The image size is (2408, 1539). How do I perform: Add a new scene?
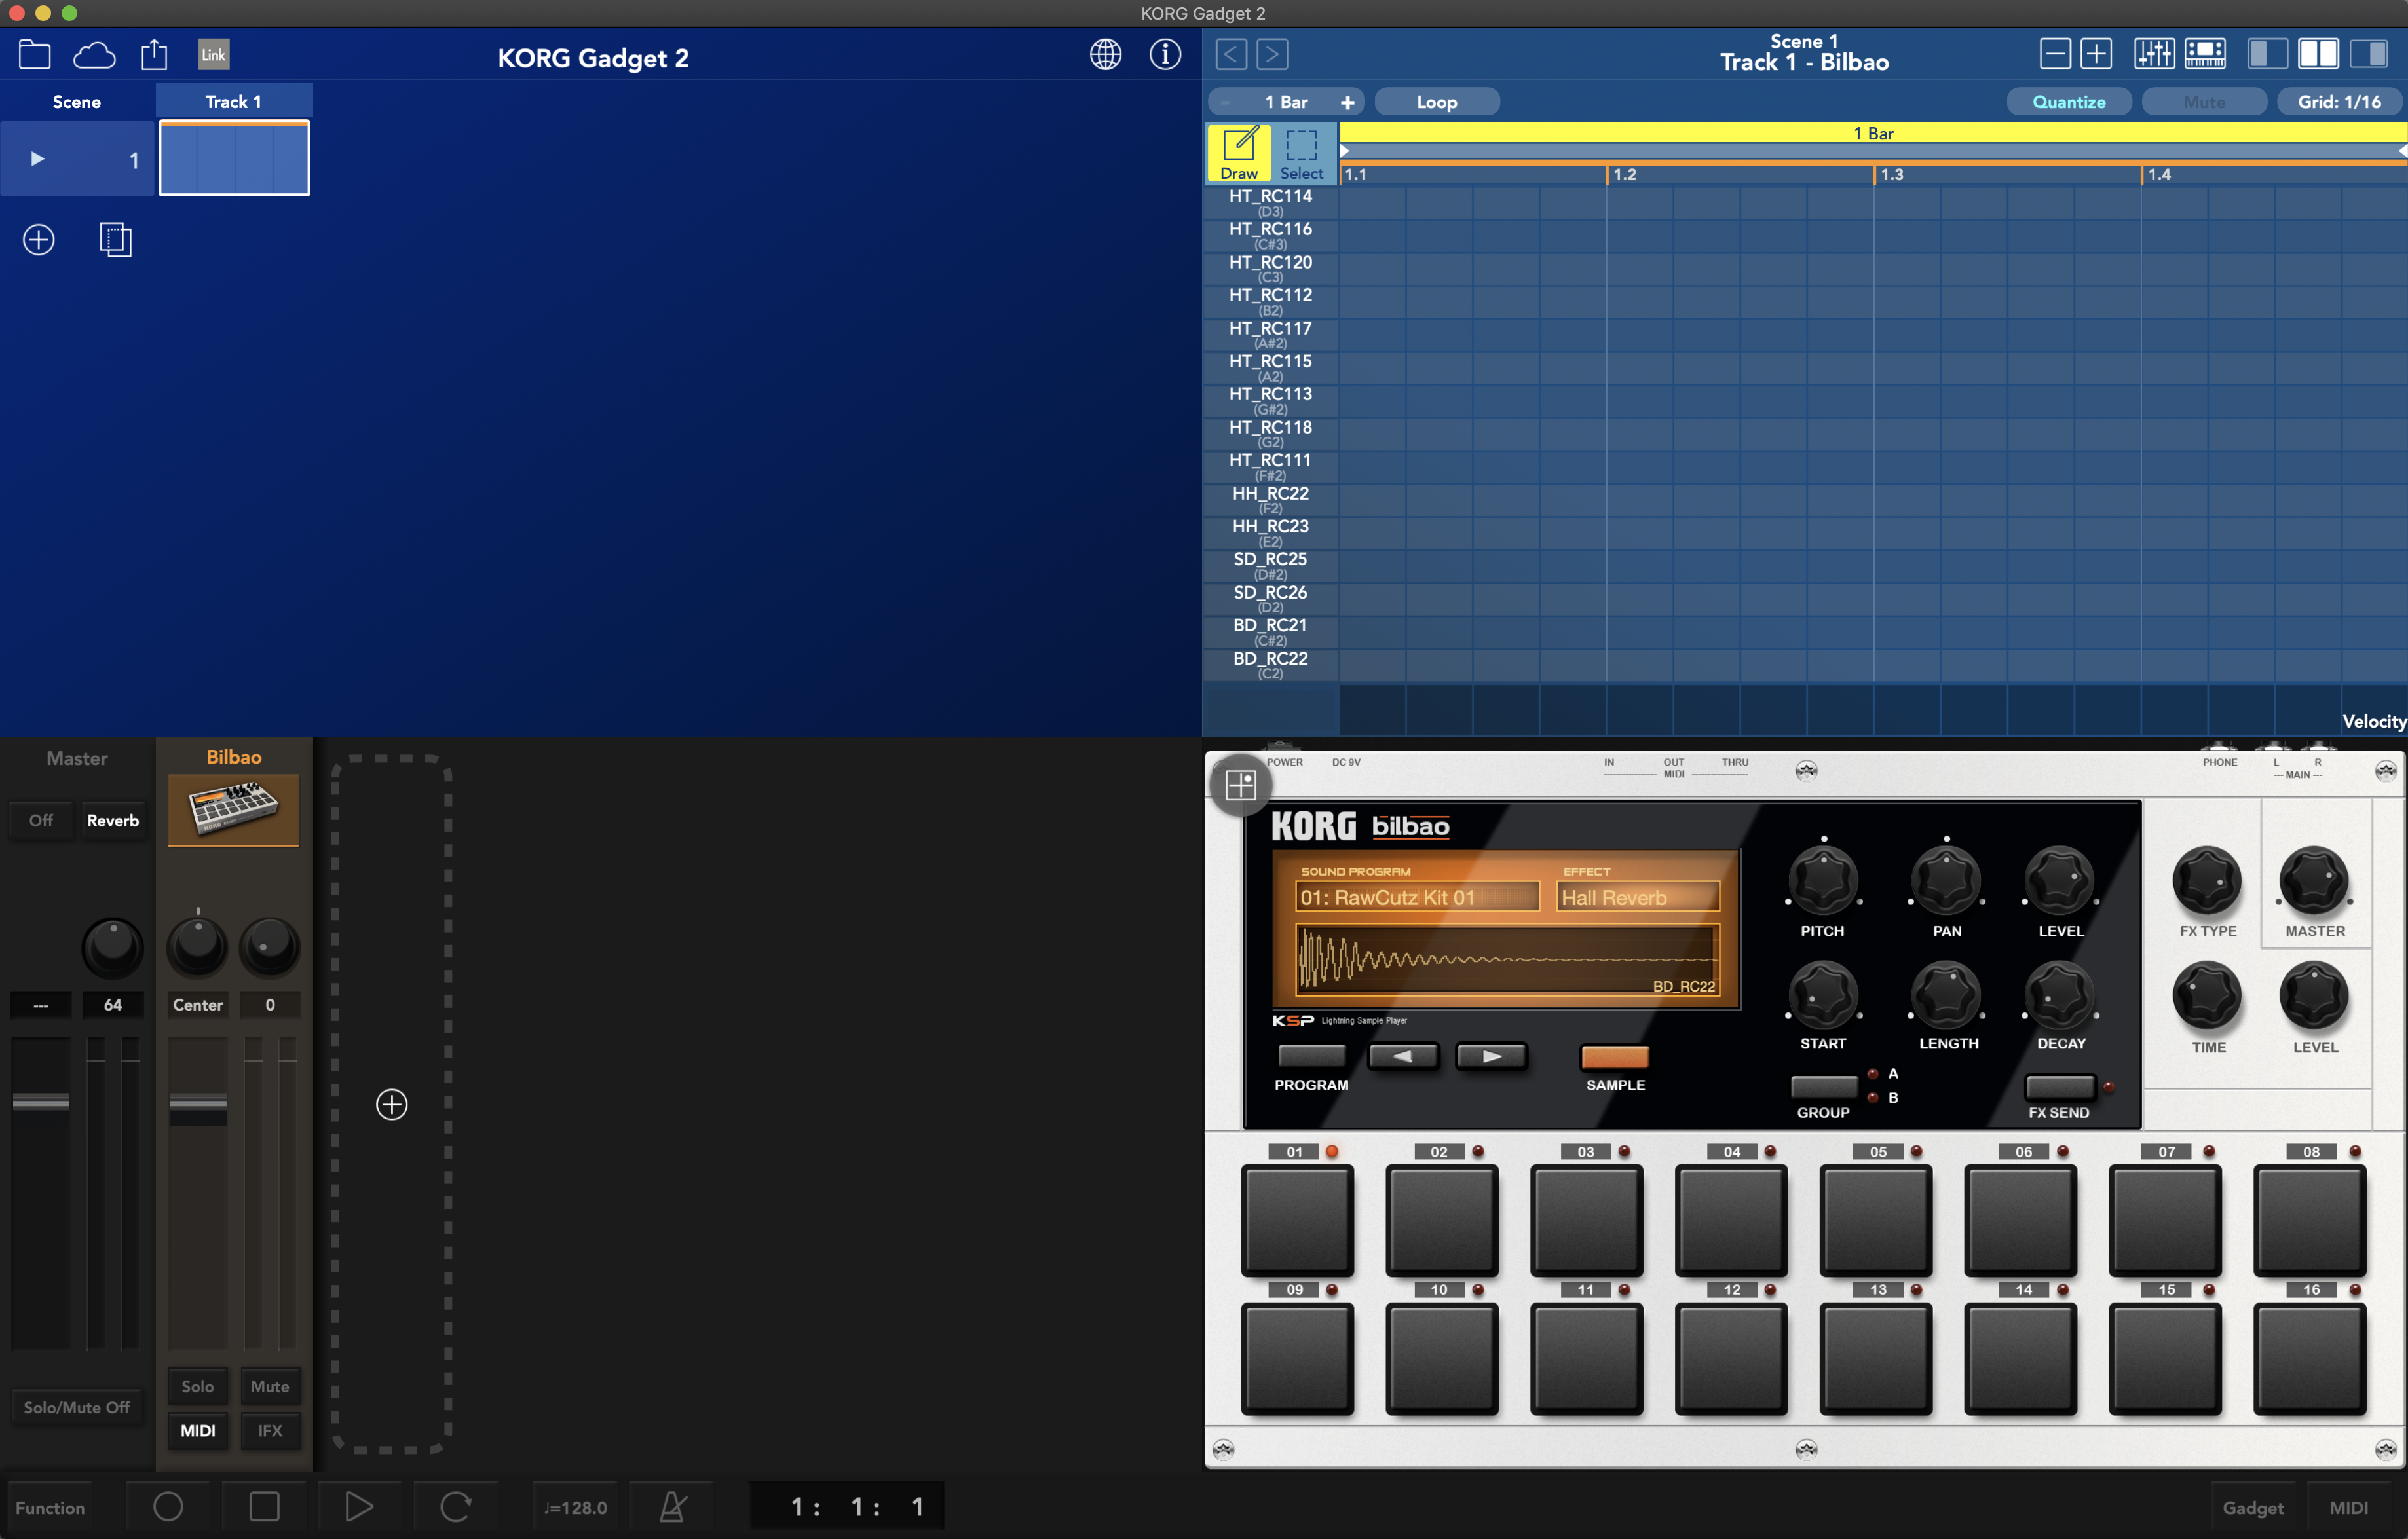[x=39, y=240]
